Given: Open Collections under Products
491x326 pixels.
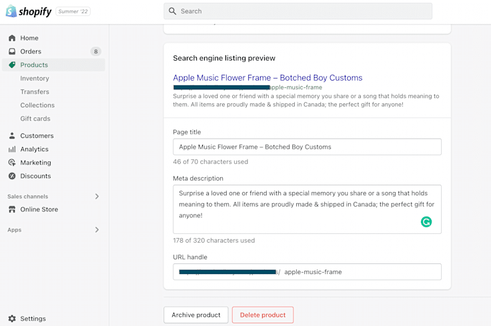Looking at the screenshot, I should [37, 105].
